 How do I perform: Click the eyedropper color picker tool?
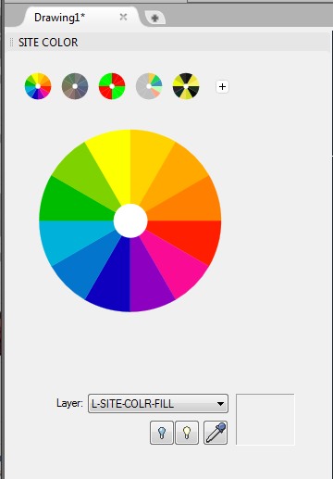pos(216,433)
